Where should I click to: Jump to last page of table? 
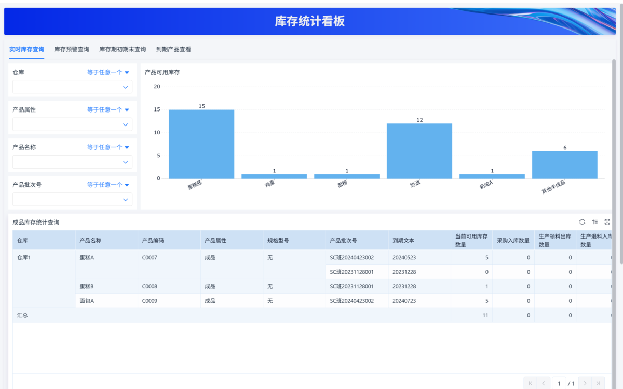pyautogui.click(x=598, y=383)
